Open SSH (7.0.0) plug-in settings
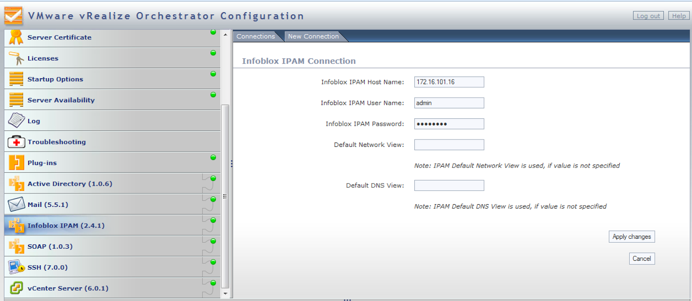This screenshot has width=692, height=301. tap(112, 267)
